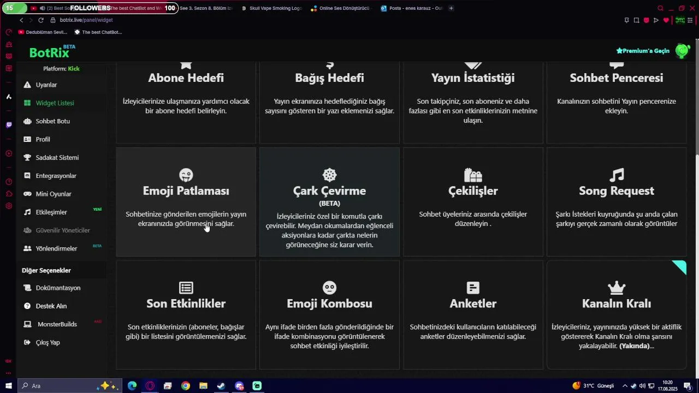Viewport: 699px width, 393px height.
Task: Click Çıkış Yap to log out
Action: point(48,343)
